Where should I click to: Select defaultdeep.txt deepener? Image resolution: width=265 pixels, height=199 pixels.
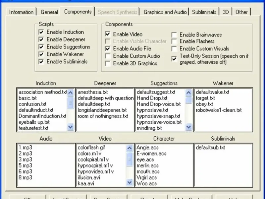coord(94,104)
